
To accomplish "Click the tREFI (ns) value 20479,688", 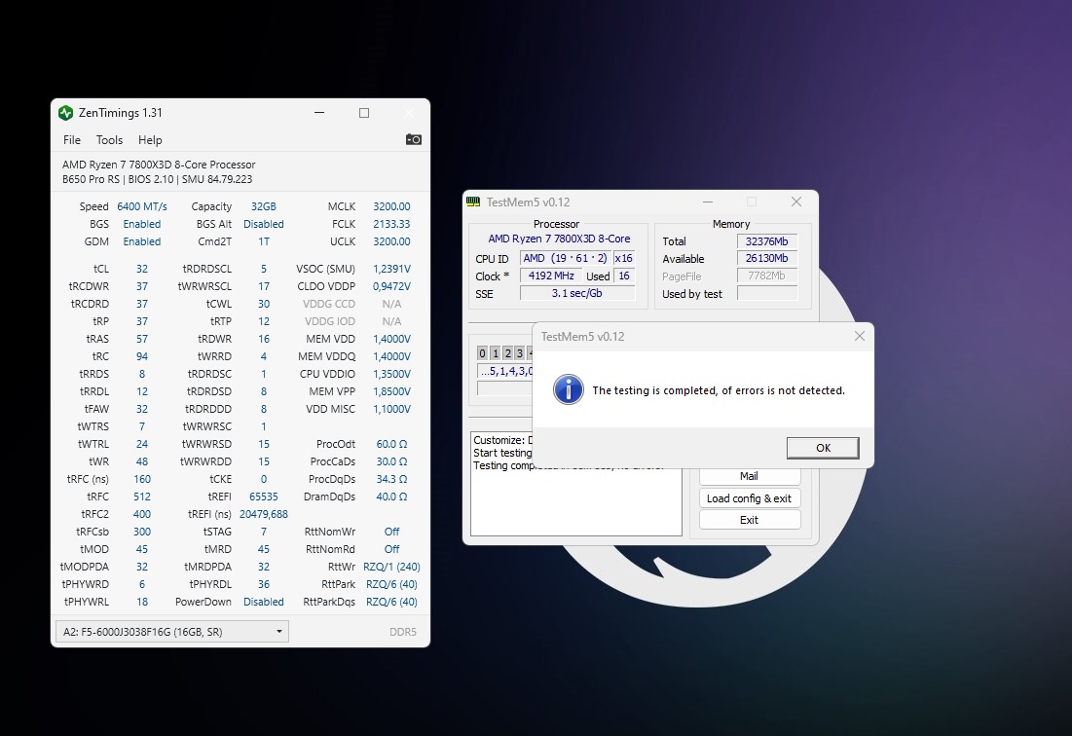I will [x=264, y=515].
